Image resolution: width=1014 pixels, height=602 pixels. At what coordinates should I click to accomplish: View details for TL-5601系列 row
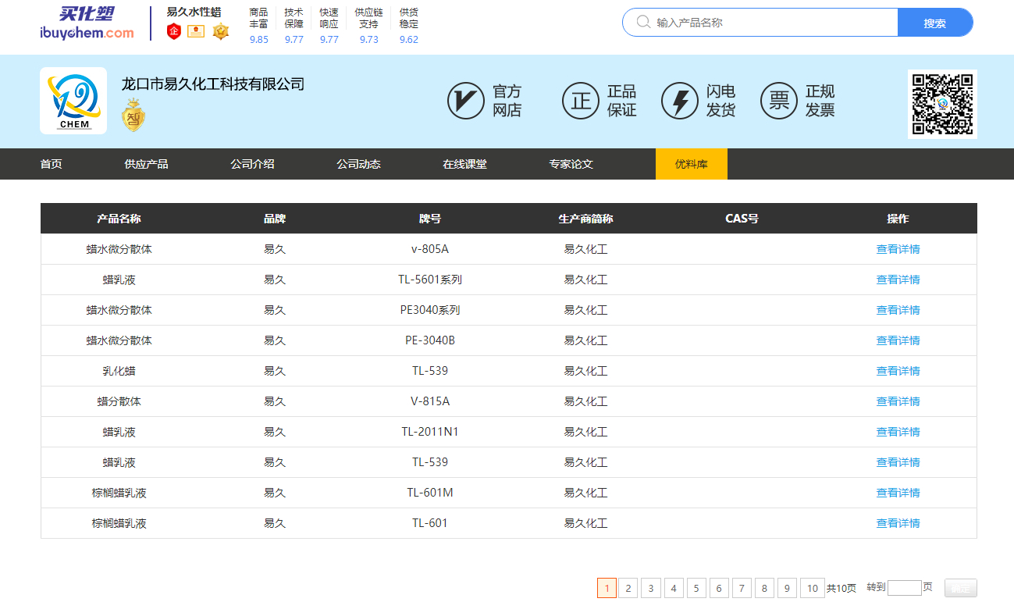(898, 280)
